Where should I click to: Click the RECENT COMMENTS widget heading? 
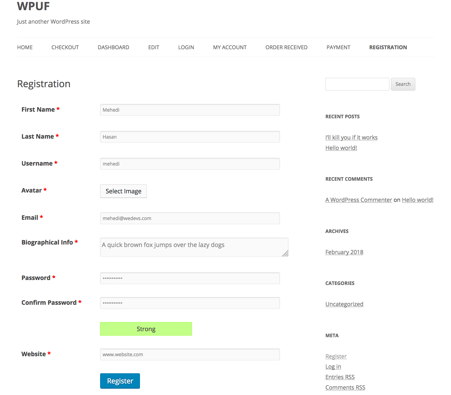(x=349, y=179)
